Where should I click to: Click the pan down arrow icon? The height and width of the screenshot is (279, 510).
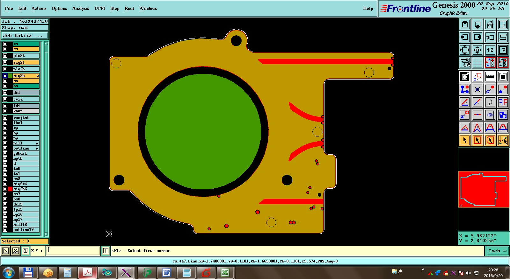477,24
